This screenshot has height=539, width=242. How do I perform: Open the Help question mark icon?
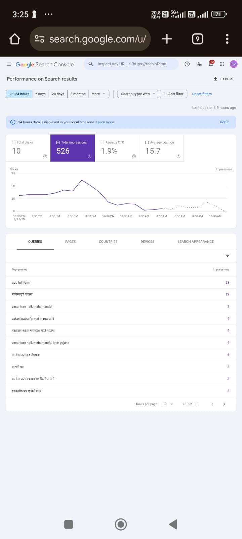pos(187,64)
